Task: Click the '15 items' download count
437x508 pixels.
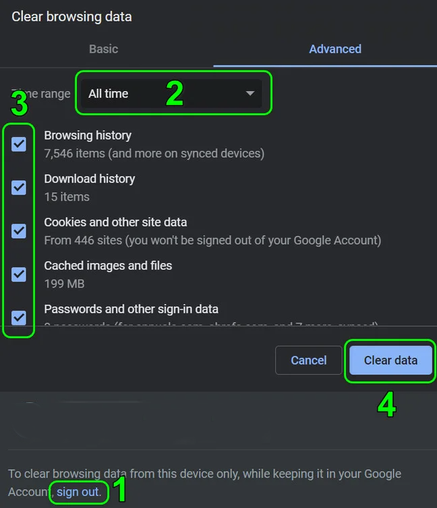Action: coord(67,197)
